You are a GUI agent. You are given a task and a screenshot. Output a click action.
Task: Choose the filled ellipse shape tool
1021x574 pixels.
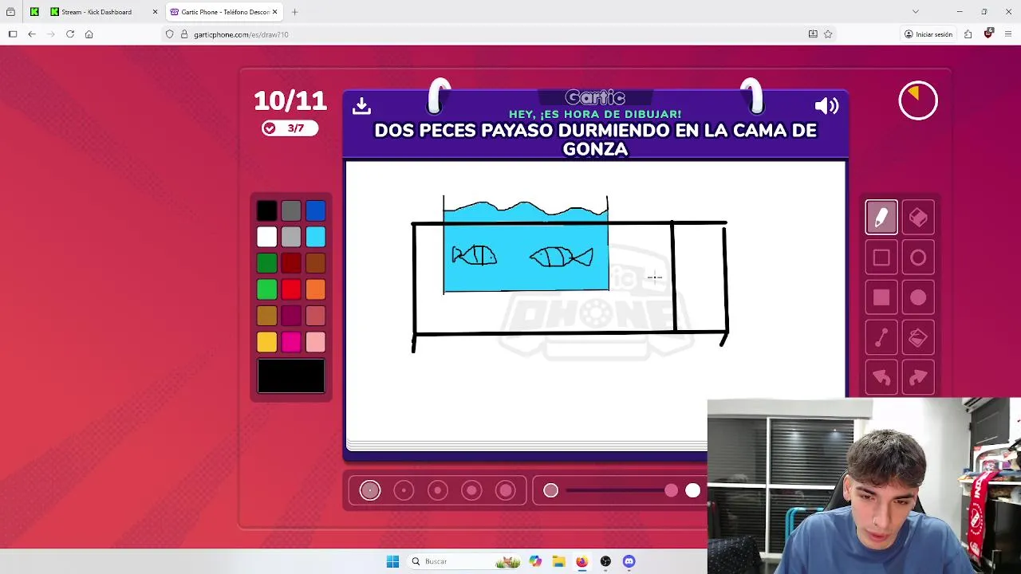[x=918, y=297]
